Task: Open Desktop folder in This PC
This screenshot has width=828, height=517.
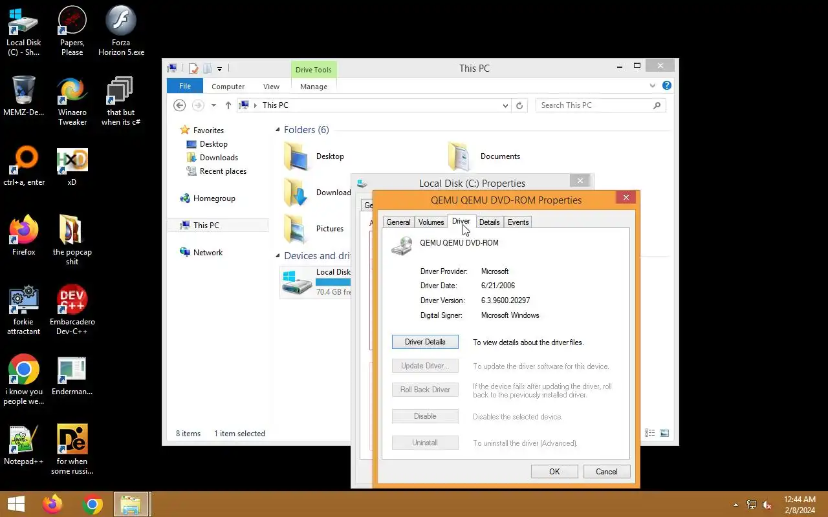Action: click(x=315, y=156)
